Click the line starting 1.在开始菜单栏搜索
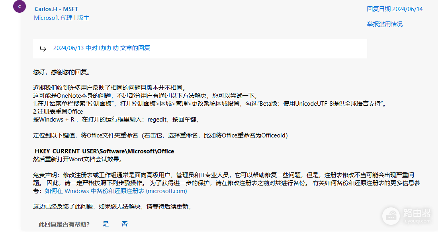Screen dimensions: 438x232 [x=210, y=104]
